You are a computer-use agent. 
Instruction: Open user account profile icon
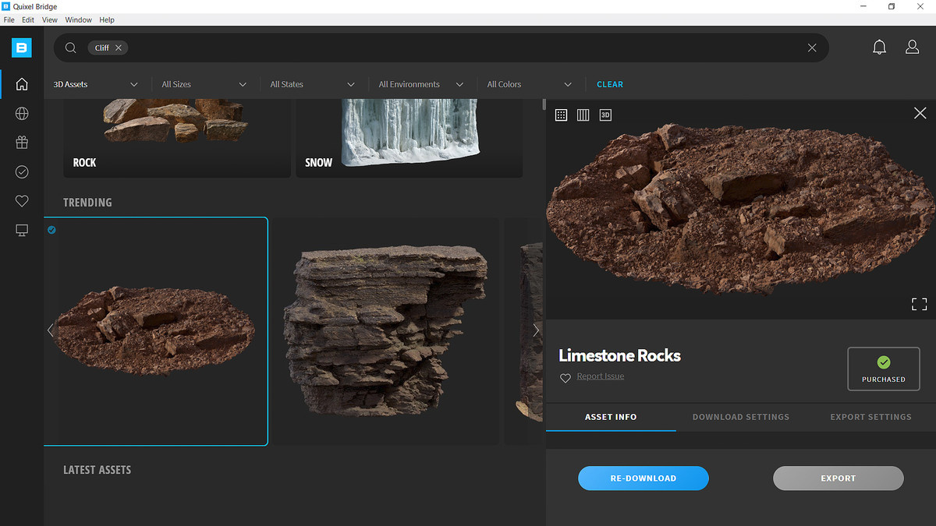(x=912, y=48)
